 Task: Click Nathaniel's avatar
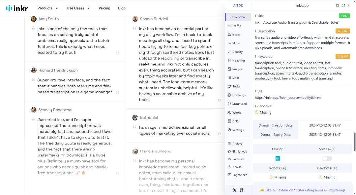[135, 118]
